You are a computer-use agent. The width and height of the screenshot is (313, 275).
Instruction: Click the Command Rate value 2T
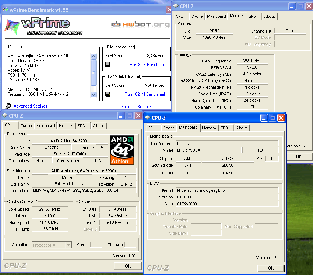[252, 107]
